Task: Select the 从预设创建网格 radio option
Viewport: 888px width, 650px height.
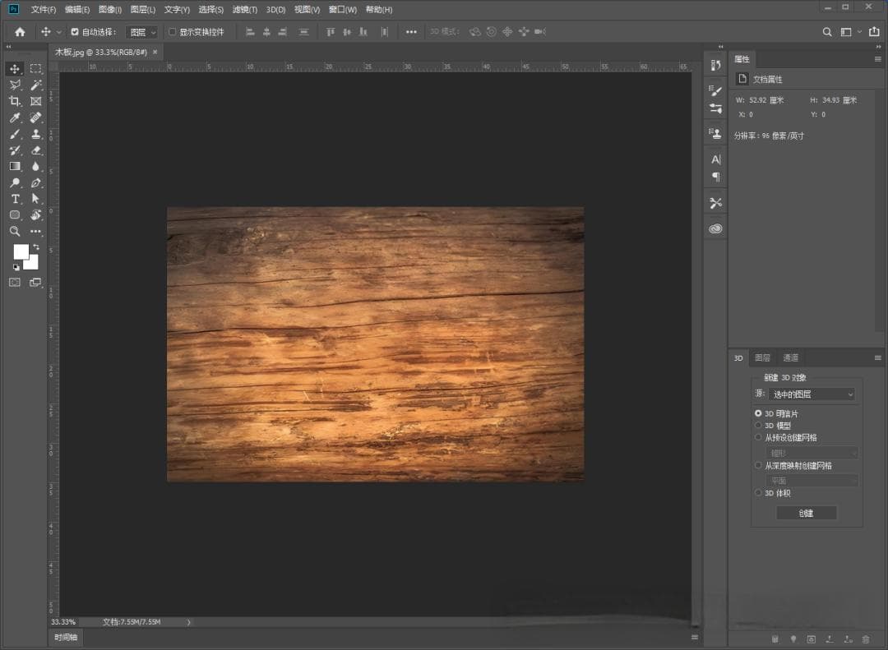Action: (x=758, y=437)
